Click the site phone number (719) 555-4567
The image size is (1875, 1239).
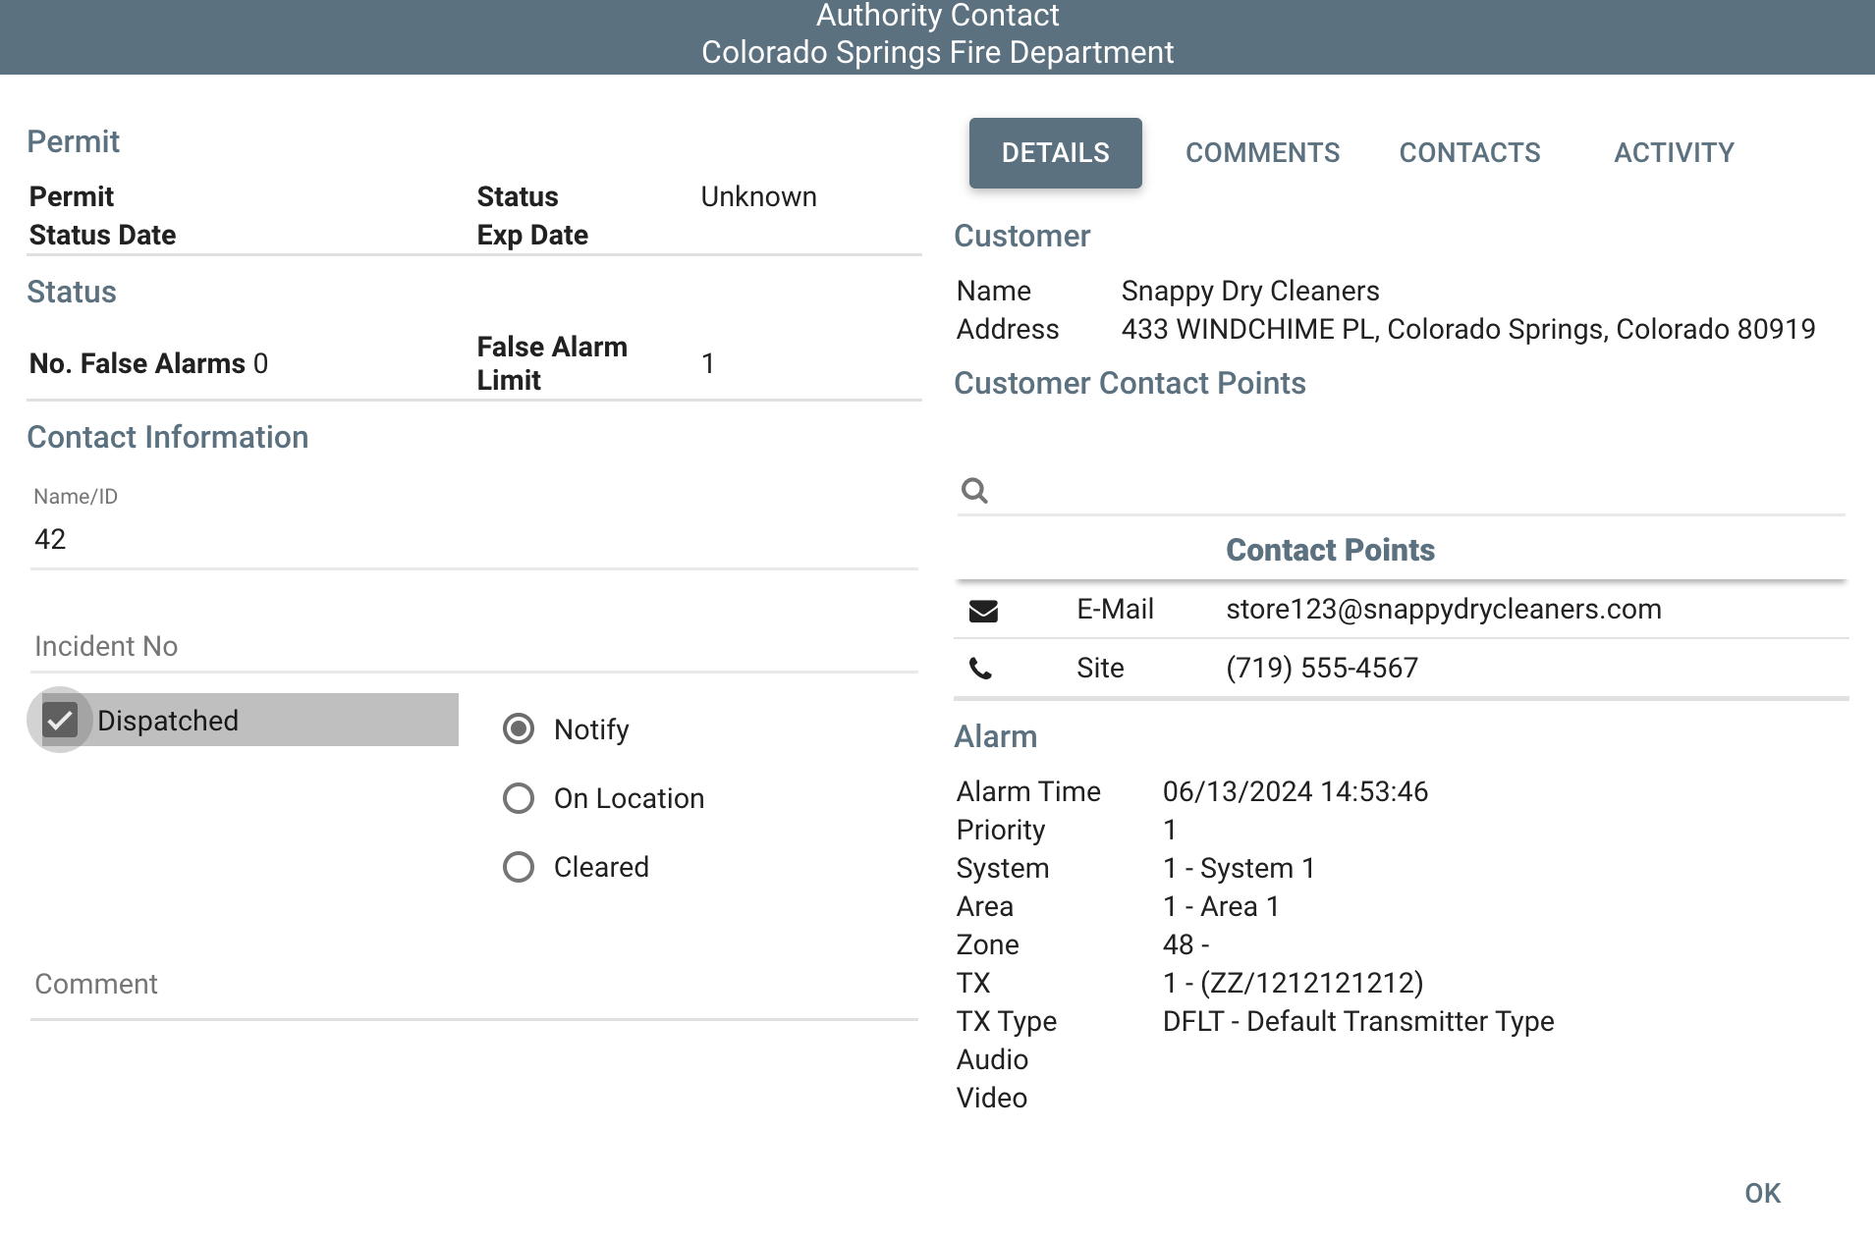click(x=1322, y=669)
